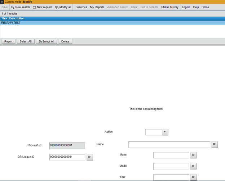Collapse the Current mode header arrow
This screenshot has width=225, height=181.
coord(2,2)
